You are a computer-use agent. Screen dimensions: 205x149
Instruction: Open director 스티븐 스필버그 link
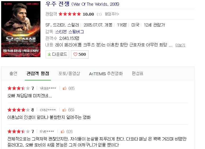click(x=69, y=32)
